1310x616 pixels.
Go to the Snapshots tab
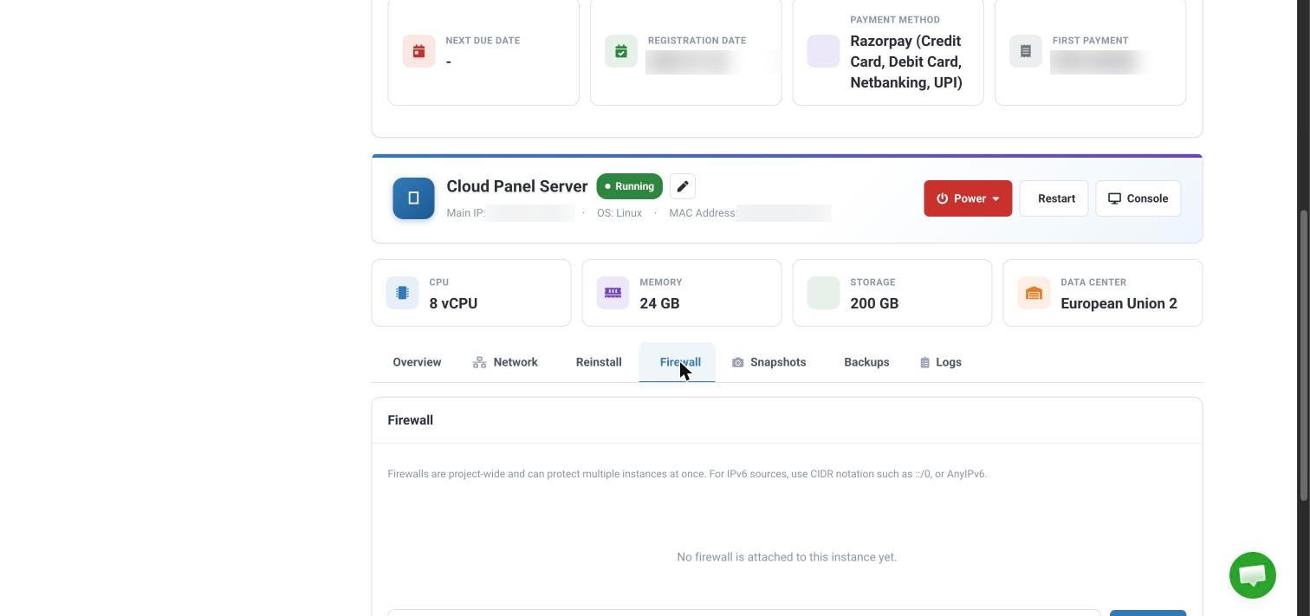click(768, 362)
